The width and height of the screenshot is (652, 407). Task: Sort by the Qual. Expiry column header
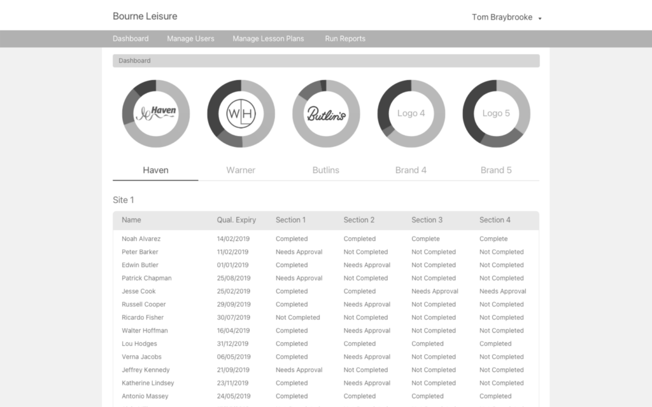(x=236, y=220)
